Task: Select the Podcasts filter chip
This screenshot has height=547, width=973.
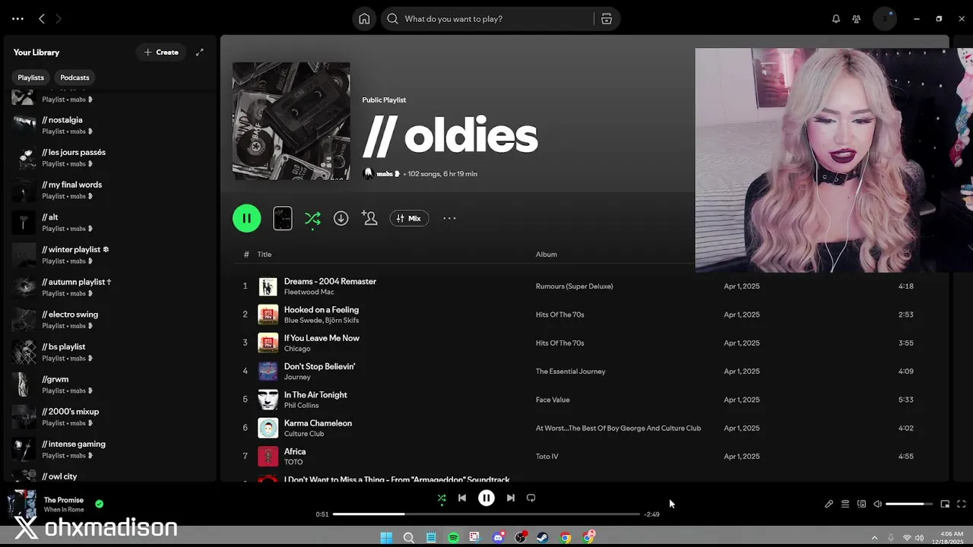Action: coord(74,77)
